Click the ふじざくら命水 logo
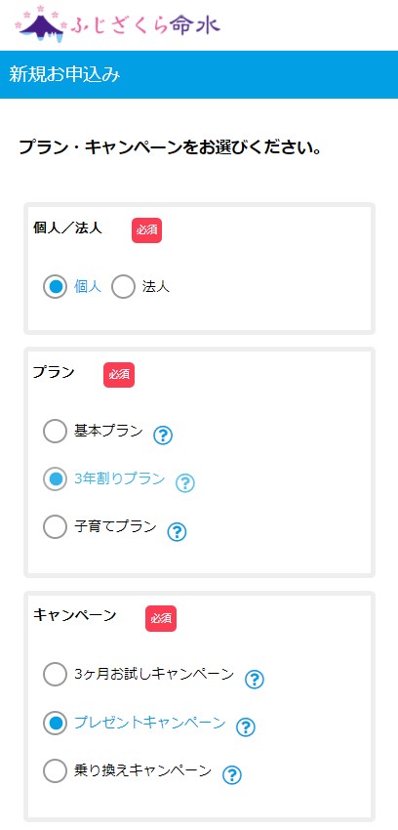398x830 pixels. [118, 23]
